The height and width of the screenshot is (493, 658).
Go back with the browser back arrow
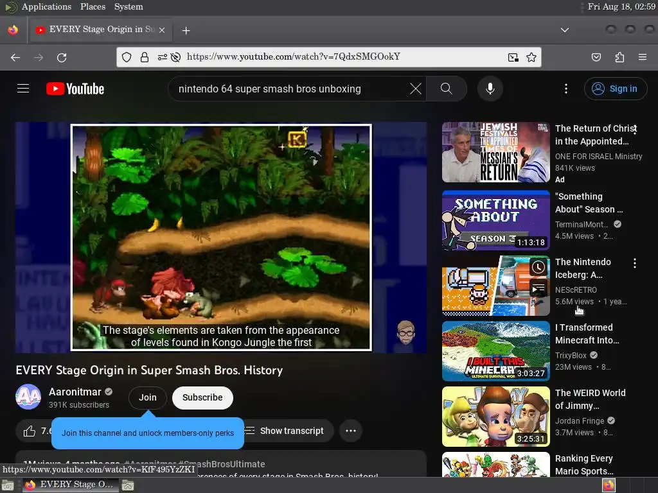point(15,57)
